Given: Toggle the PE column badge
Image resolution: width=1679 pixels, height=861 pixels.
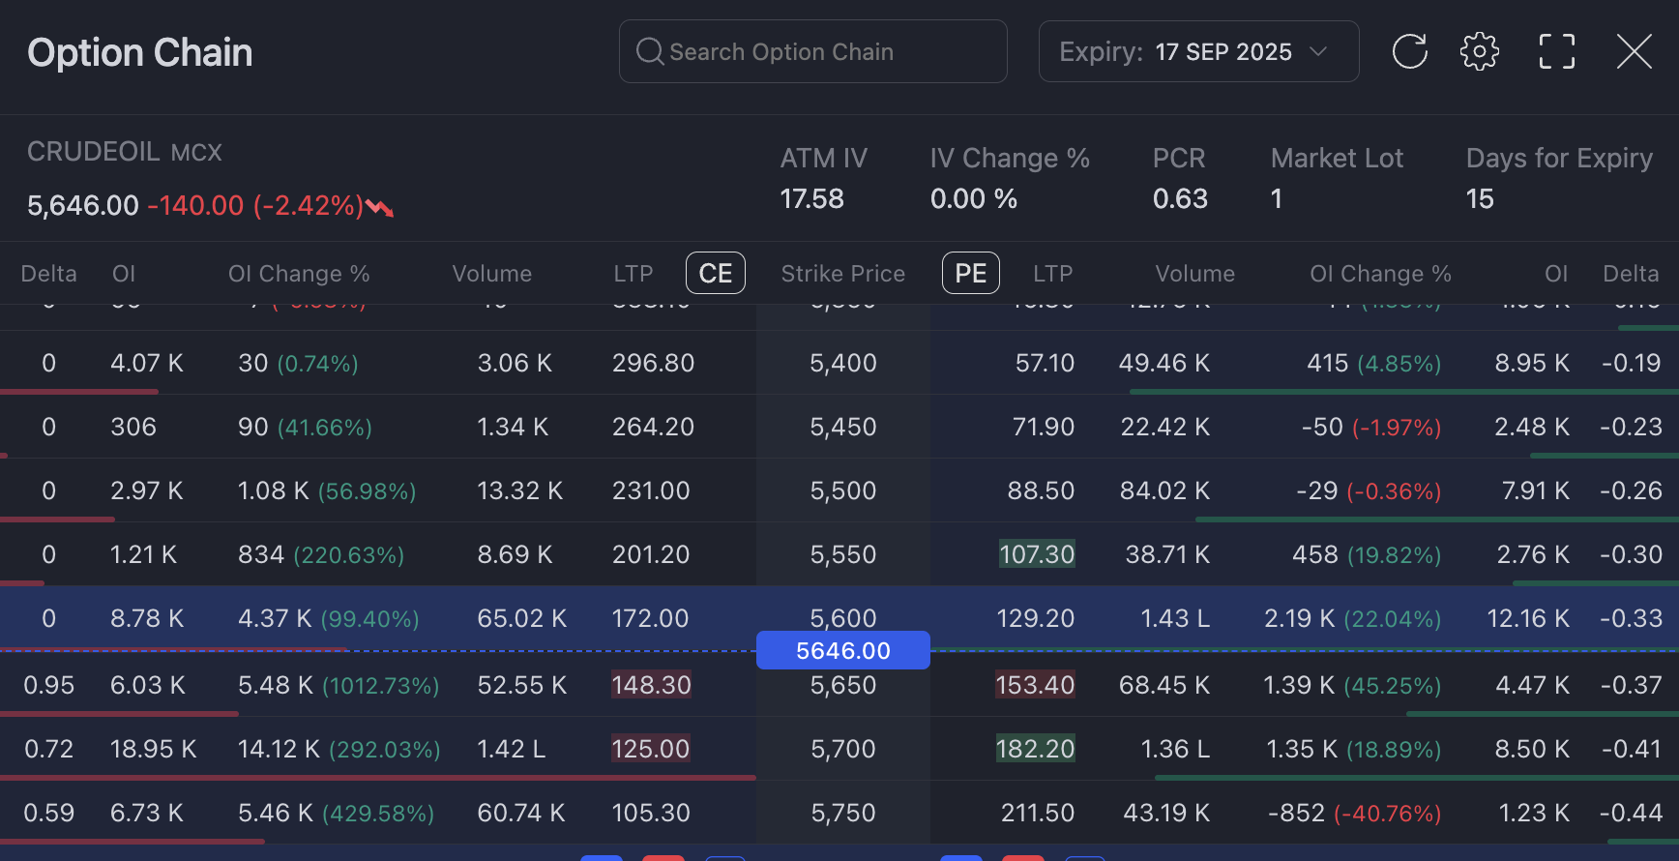Looking at the screenshot, I should (x=970, y=273).
